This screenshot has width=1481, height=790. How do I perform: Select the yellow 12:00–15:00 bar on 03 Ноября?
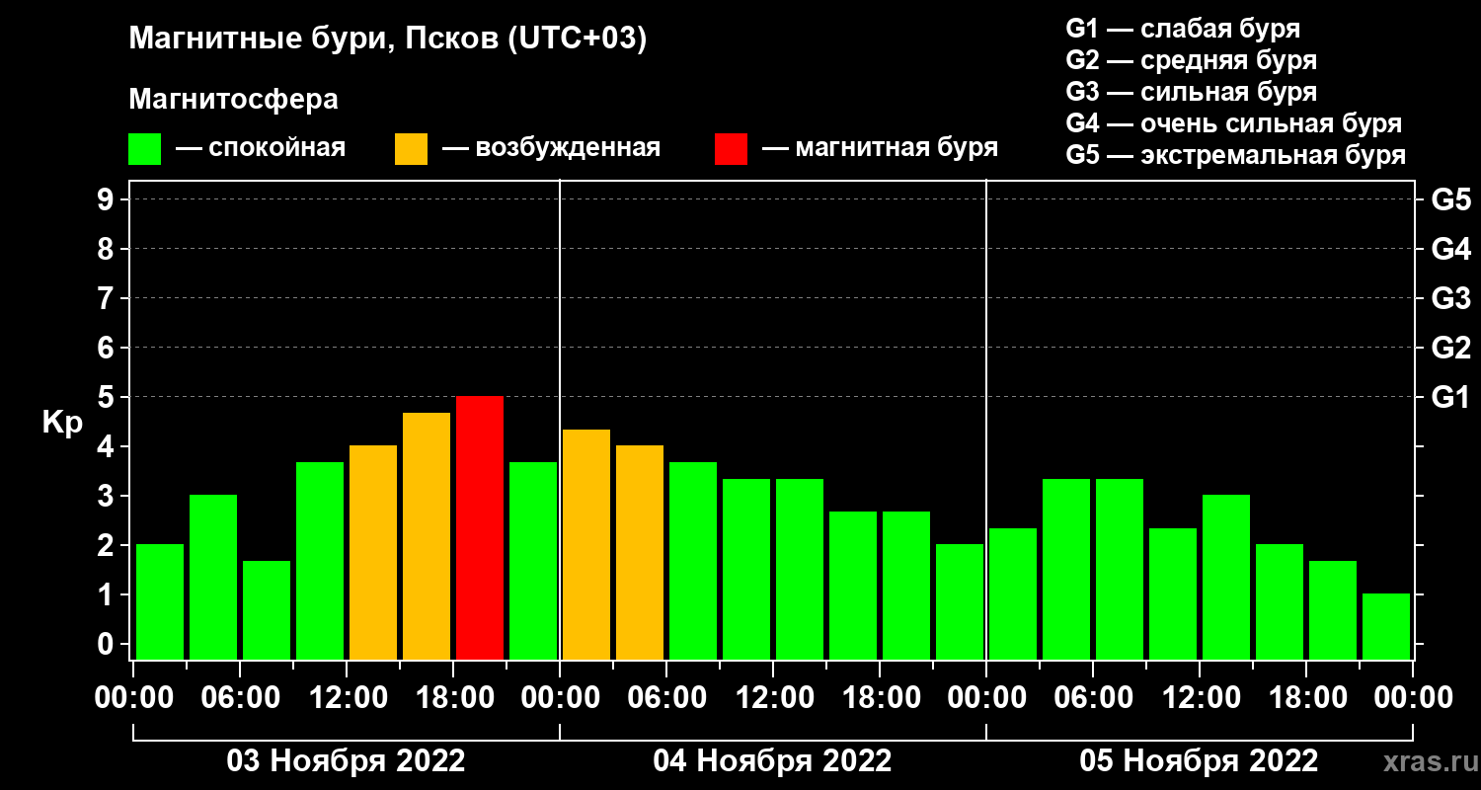(x=373, y=553)
